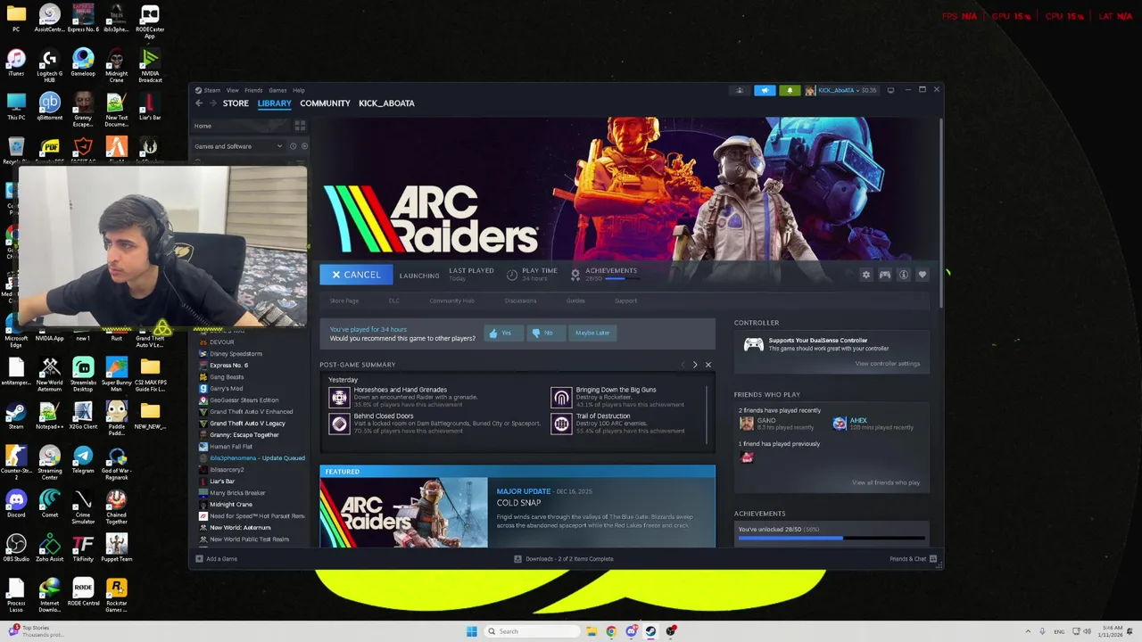Open the Discussions link
The height and width of the screenshot is (642, 1142).
tap(520, 300)
